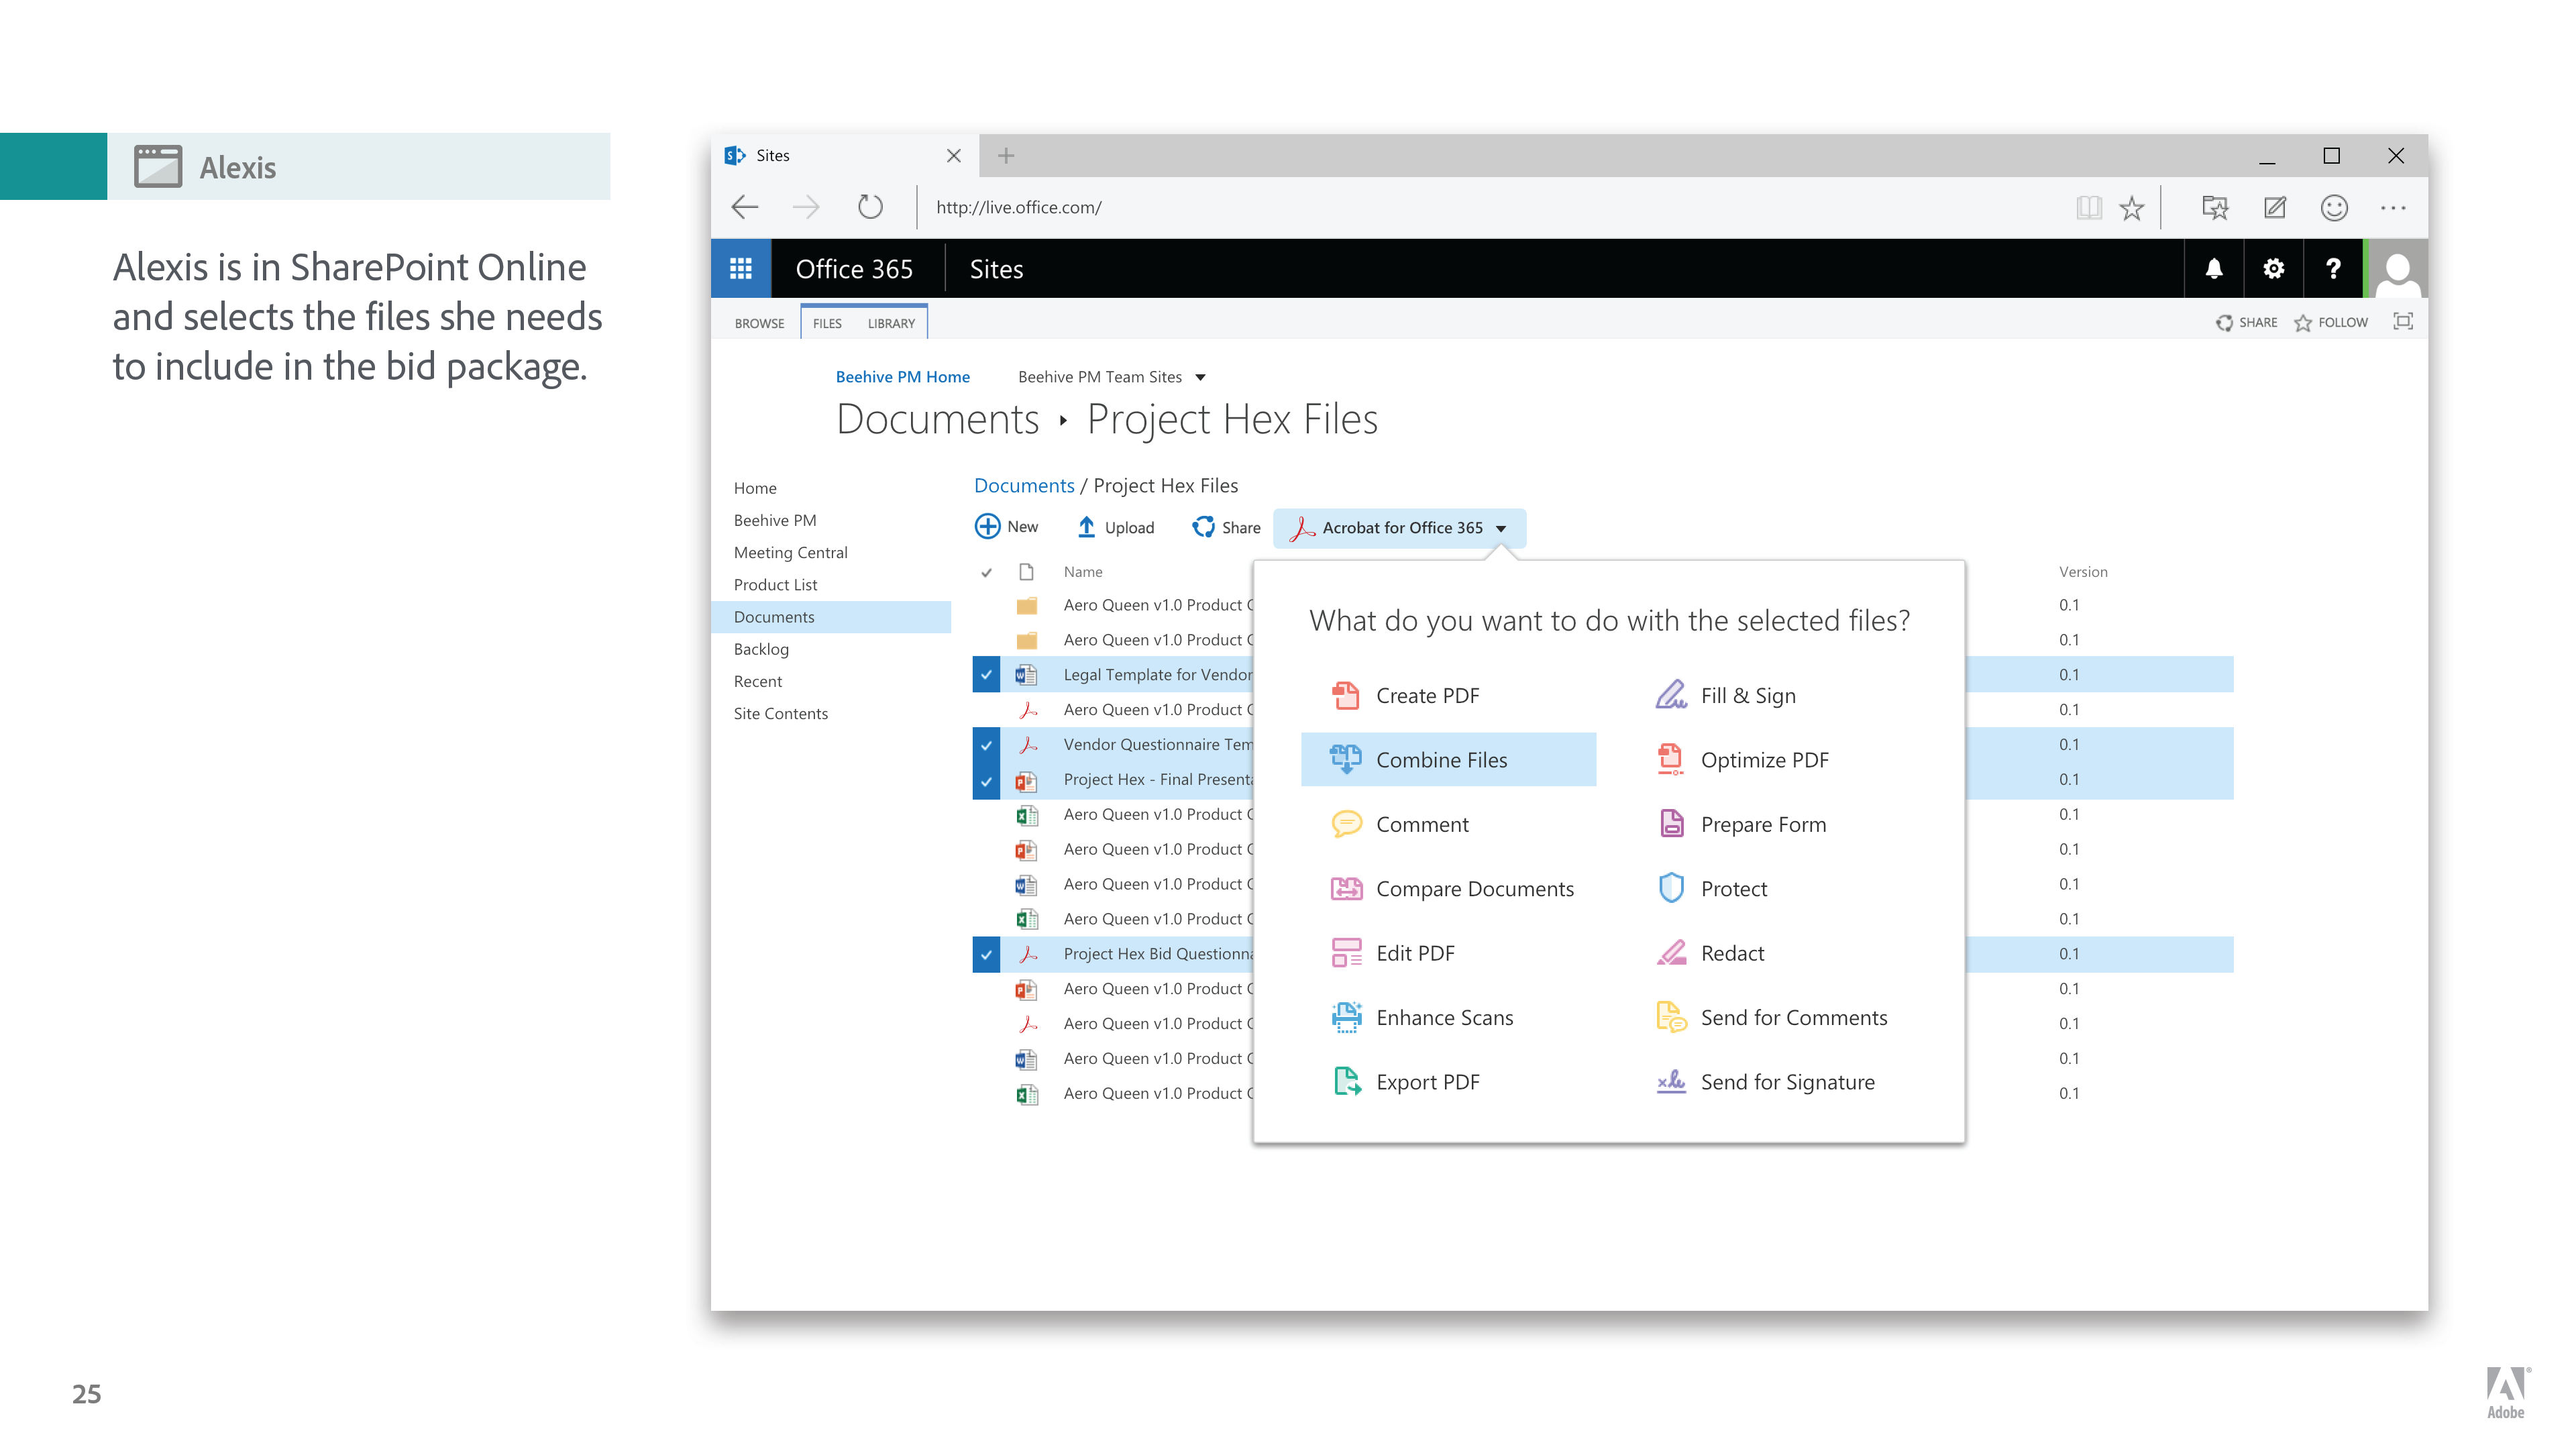
Task: Click the New document button
Action: coord(1006,526)
